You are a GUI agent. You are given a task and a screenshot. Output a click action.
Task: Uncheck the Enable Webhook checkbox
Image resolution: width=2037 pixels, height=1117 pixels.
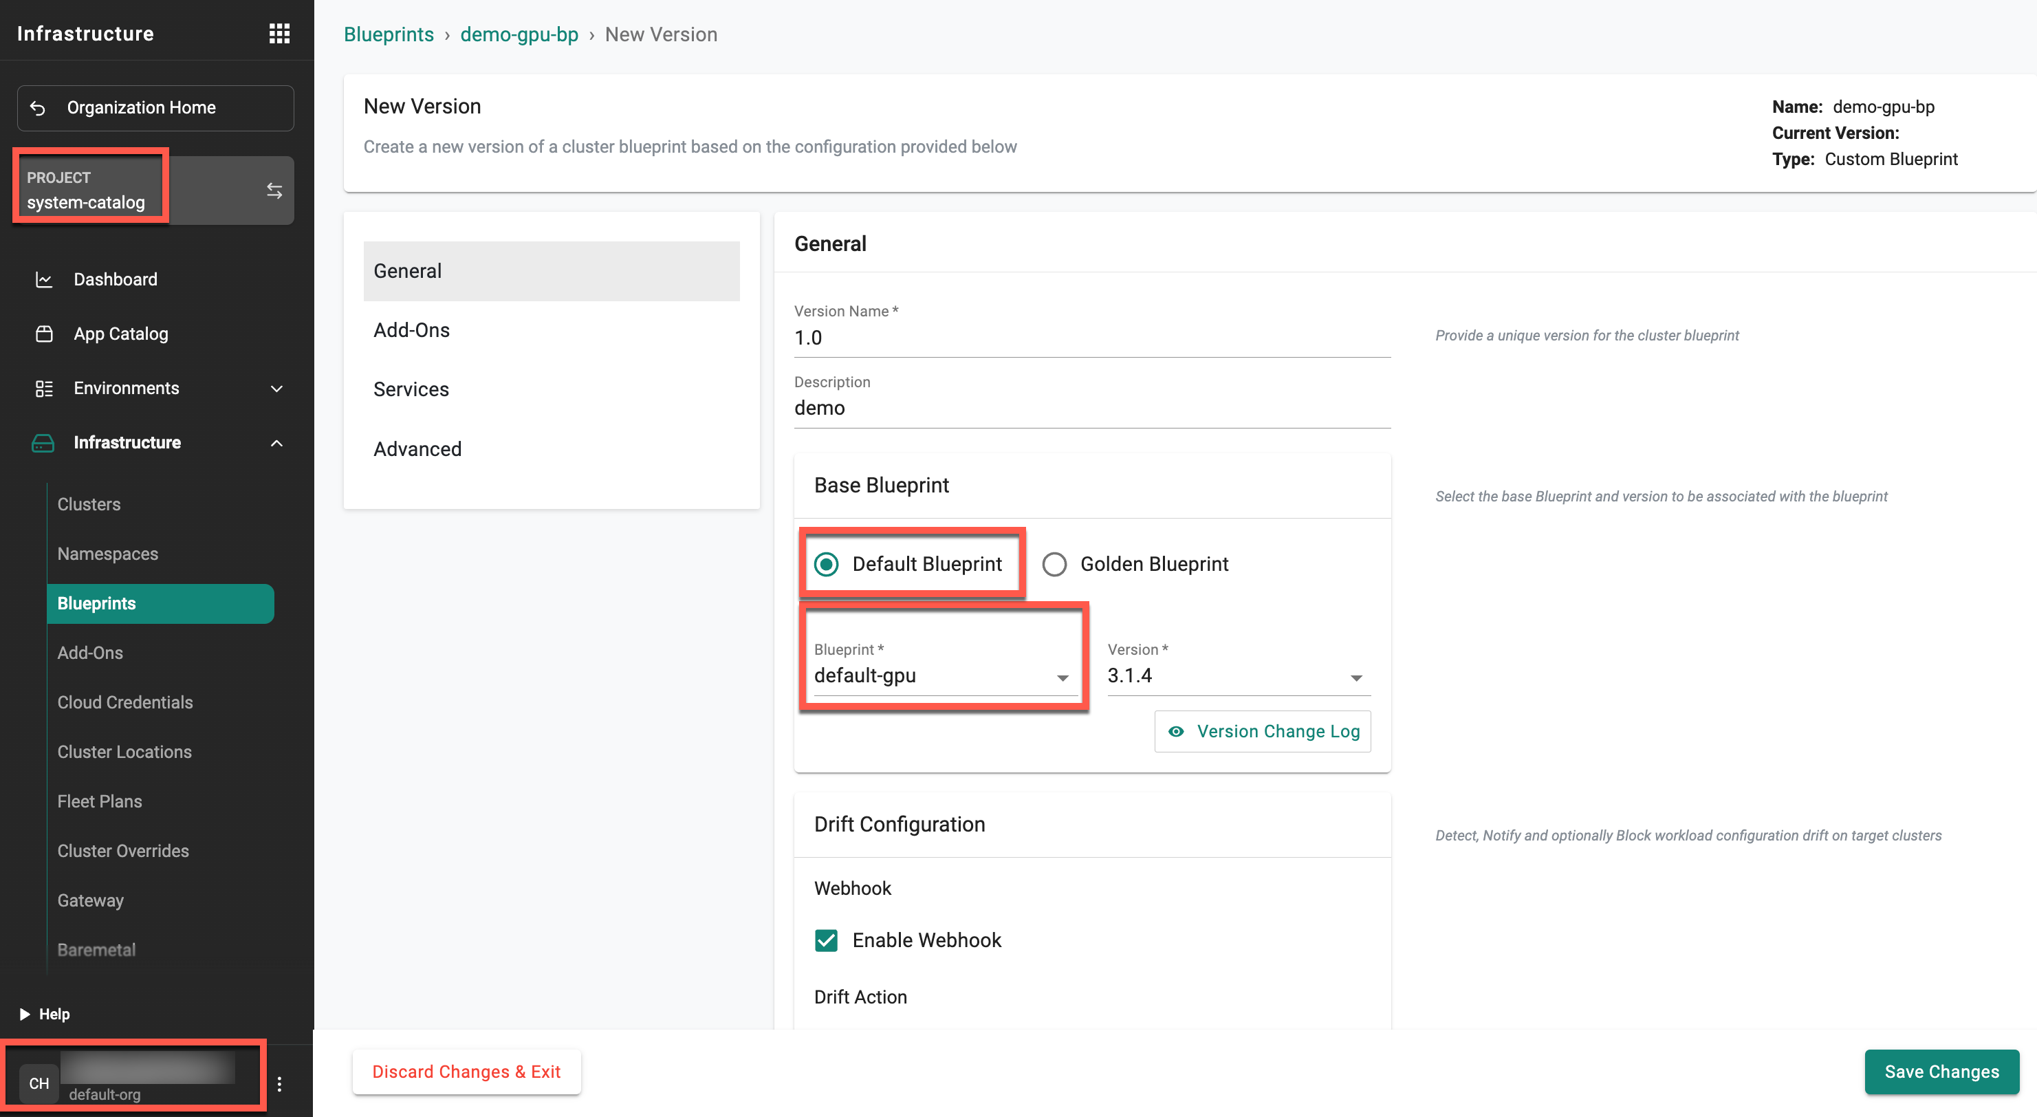click(827, 940)
